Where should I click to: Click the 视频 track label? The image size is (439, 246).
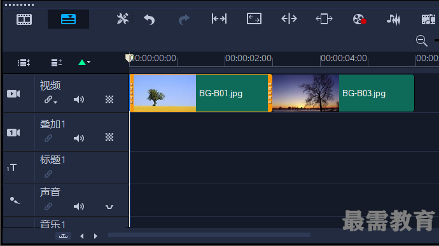[50, 85]
